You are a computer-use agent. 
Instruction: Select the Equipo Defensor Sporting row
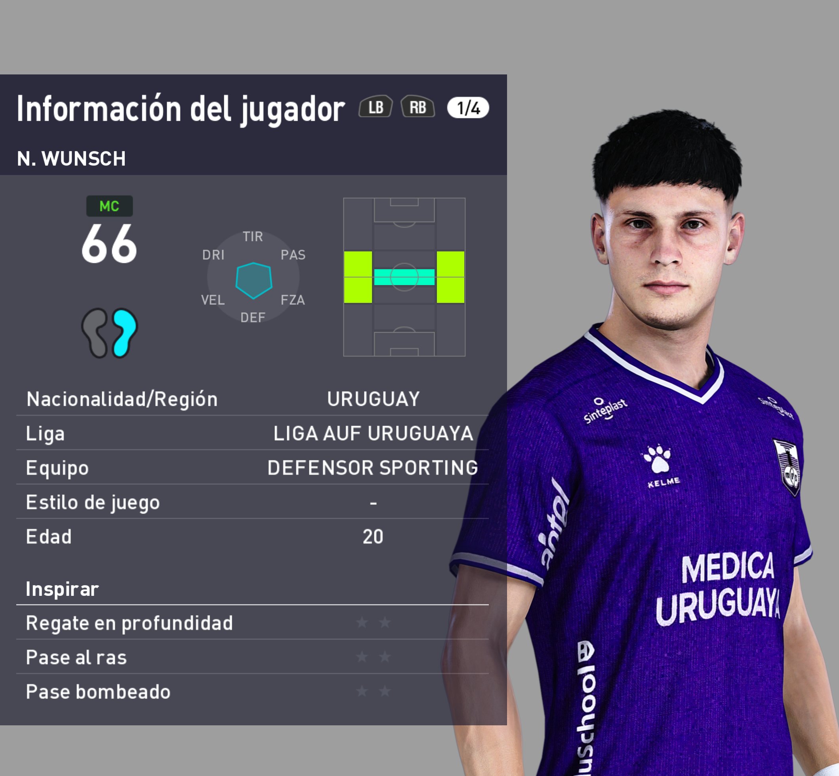point(252,468)
